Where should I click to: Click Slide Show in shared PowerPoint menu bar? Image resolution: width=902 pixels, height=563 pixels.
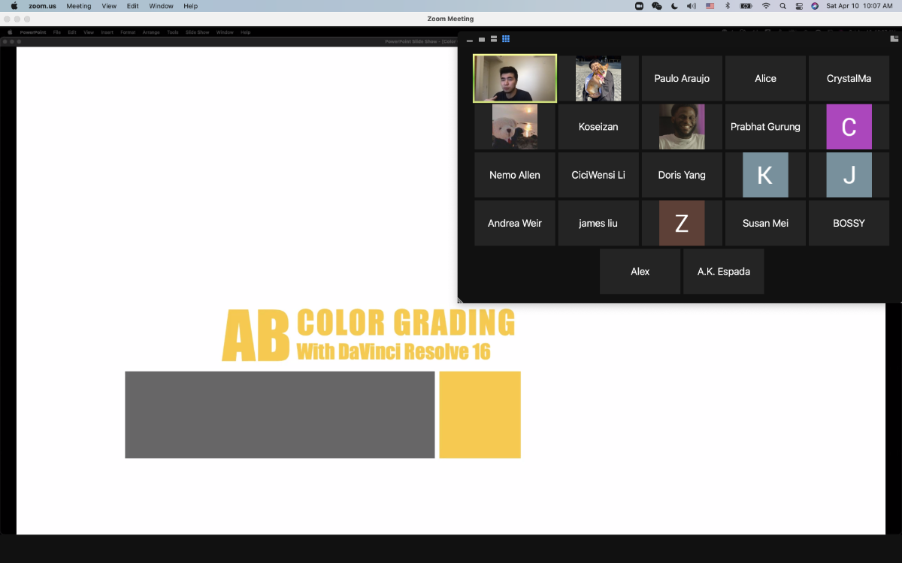pyautogui.click(x=197, y=32)
